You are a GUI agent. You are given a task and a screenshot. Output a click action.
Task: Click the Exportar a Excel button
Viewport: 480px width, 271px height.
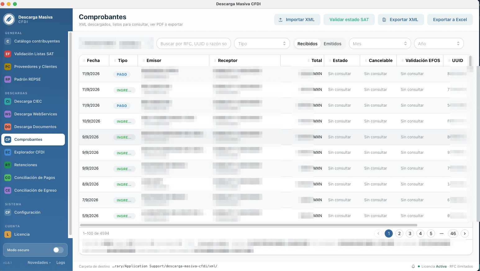[x=450, y=20]
